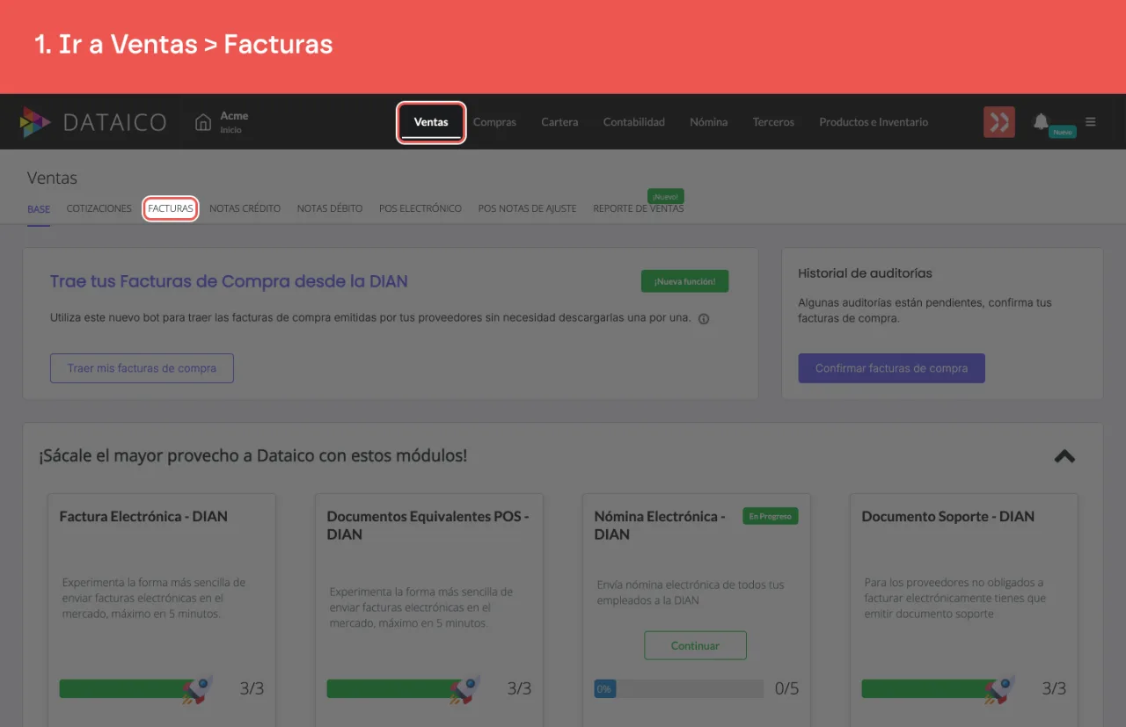The height and width of the screenshot is (727, 1126).
Task: Click the Factura Electrónica - DIAN title
Action: 143,517
